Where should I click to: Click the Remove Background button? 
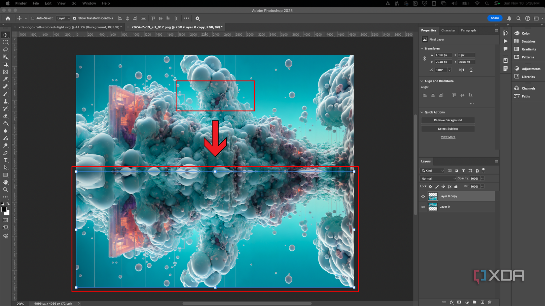(x=448, y=120)
